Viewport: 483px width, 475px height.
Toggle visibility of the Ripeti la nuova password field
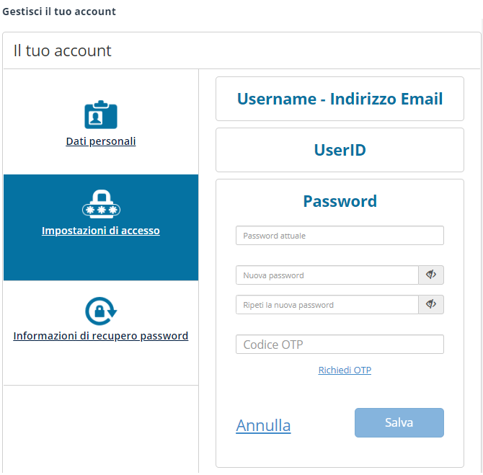pyautogui.click(x=431, y=304)
